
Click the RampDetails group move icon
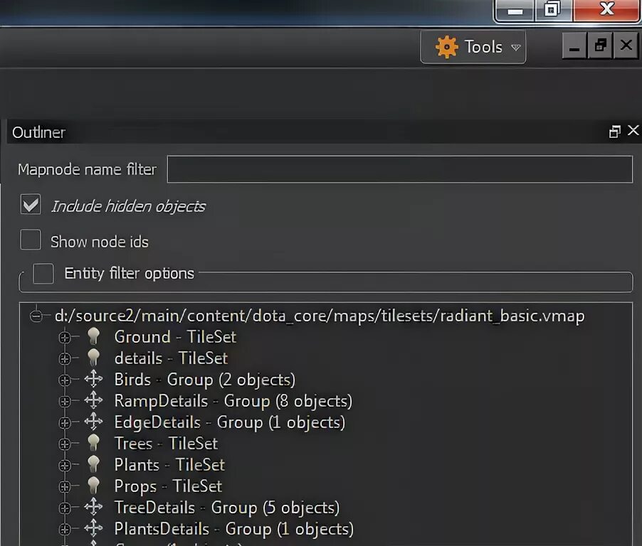[x=94, y=400]
